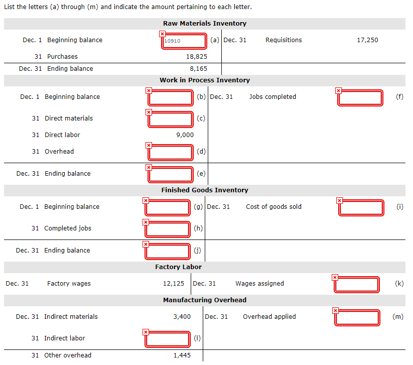Click the clear icon on Wages assigned box (k)
413x365 pixels.
(x=335, y=277)
